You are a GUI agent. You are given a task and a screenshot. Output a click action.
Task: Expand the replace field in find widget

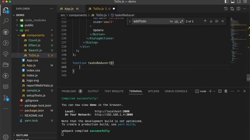pyautogui.click(x=130, y=21)
